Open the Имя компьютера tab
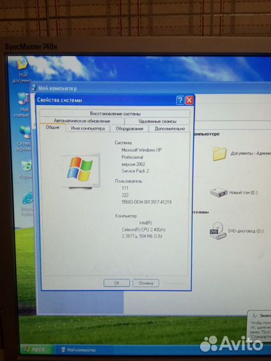 click(88, 128)
